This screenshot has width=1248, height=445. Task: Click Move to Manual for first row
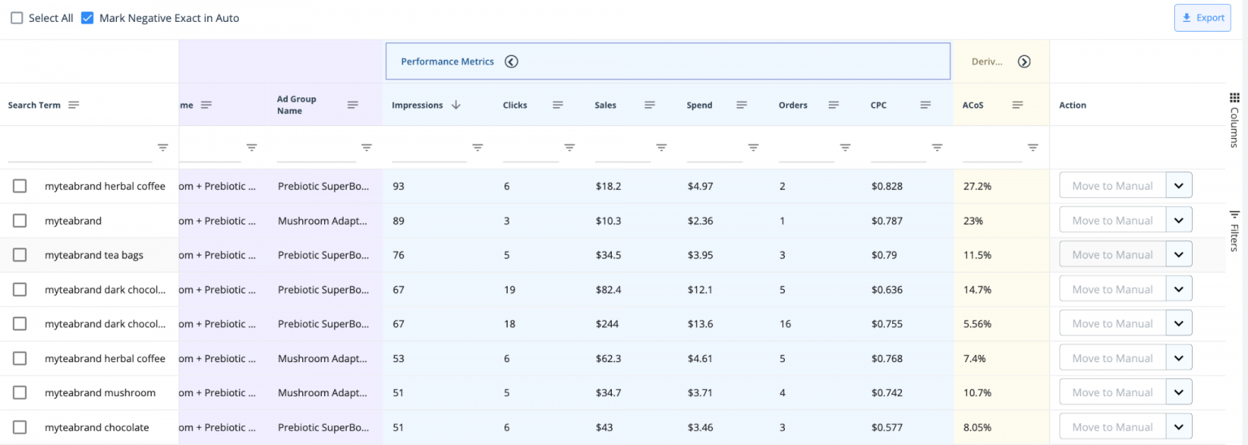[x=1111, y=186]
